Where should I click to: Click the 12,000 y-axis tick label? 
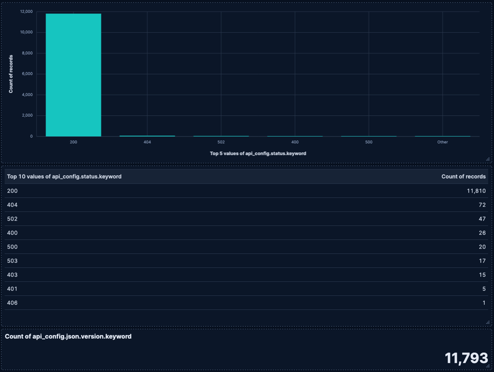pos(27,12)
